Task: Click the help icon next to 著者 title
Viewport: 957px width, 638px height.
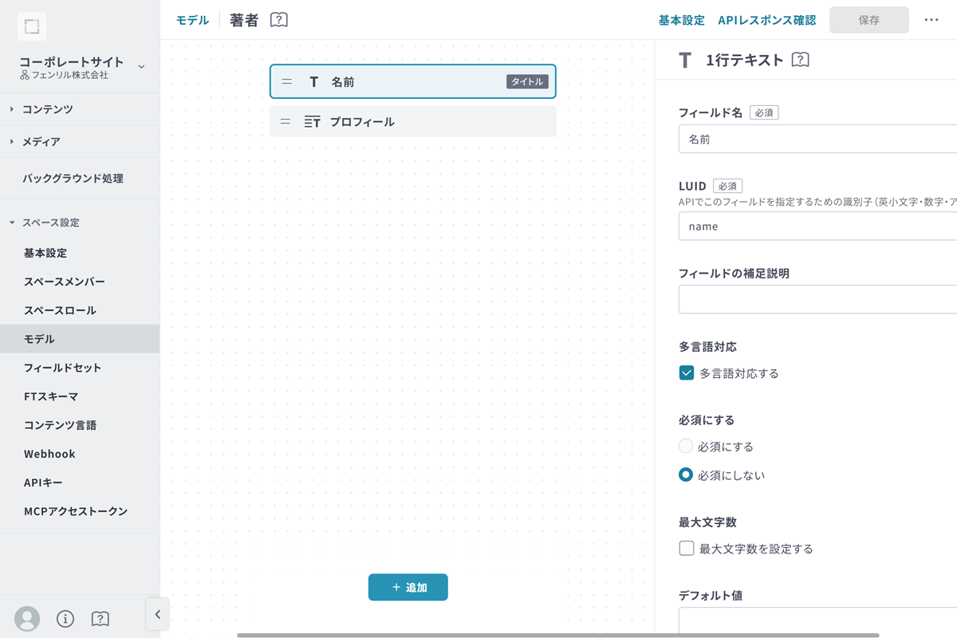Action: tap(278, 20)
